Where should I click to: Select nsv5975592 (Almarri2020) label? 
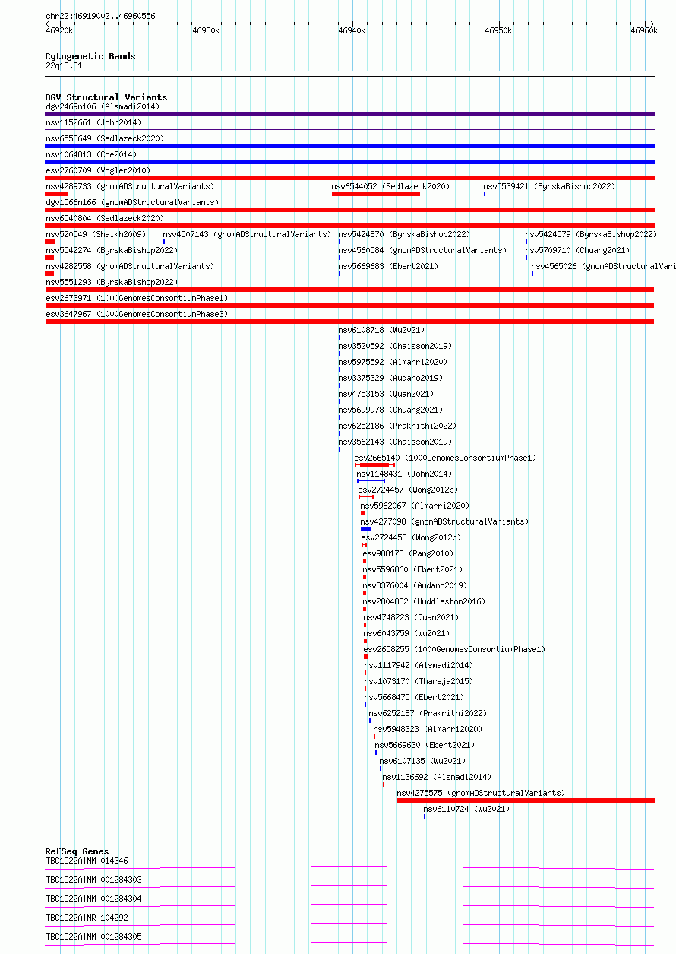coord(393,363)
